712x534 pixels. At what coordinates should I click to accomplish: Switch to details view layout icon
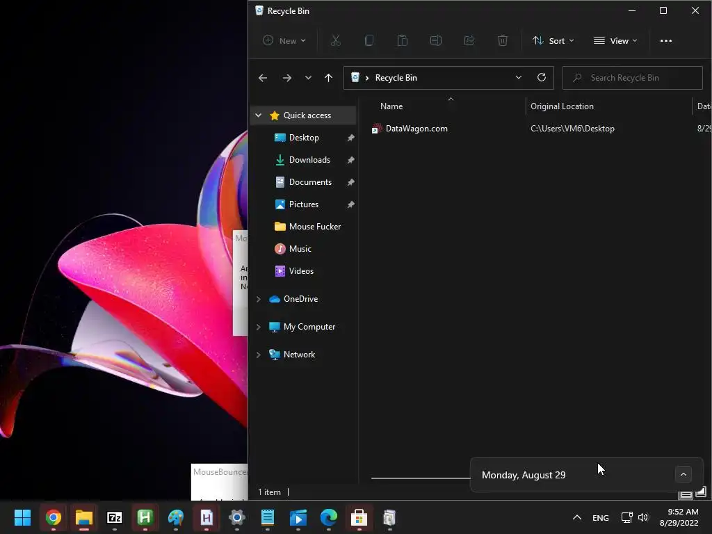pos(686,494)
